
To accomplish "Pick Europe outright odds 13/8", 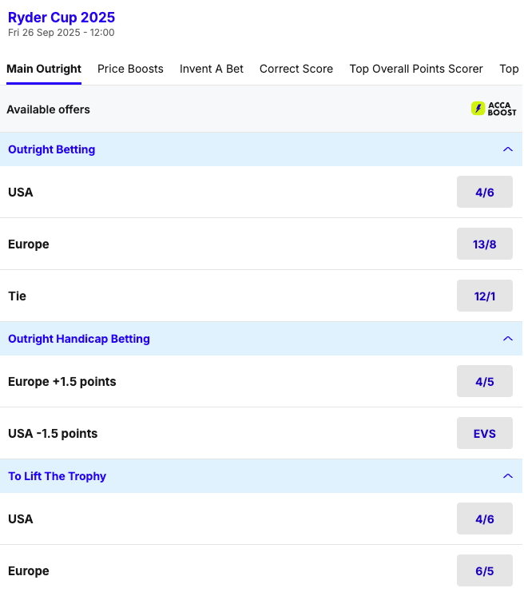I will tap(484, 244).
